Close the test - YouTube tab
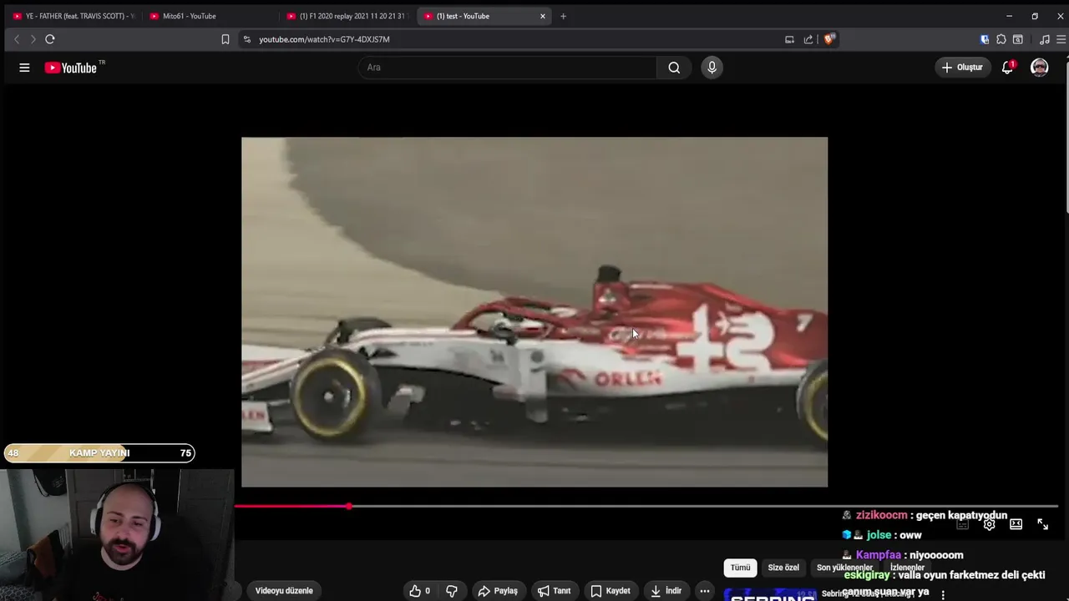The height and width of the screenshot is (601, 1069). tap(543, 16)
